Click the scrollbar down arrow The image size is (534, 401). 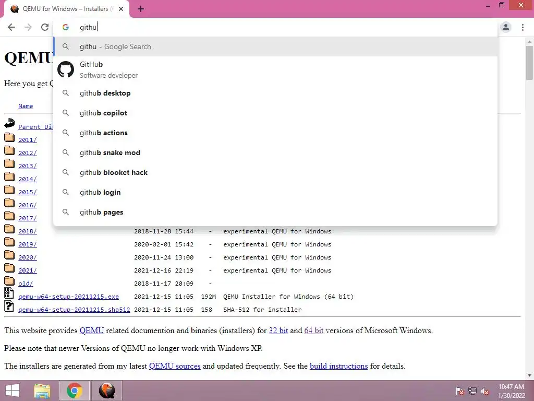[x=529, y=375]
